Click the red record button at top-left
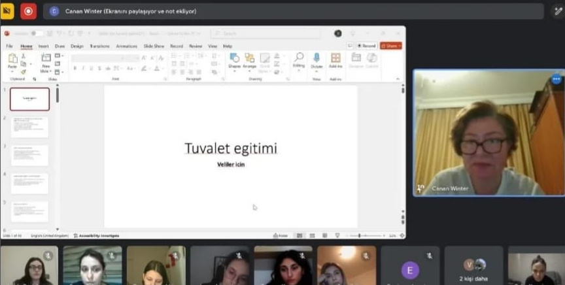This screenshot has height=285, width=565. pos(28,11)
